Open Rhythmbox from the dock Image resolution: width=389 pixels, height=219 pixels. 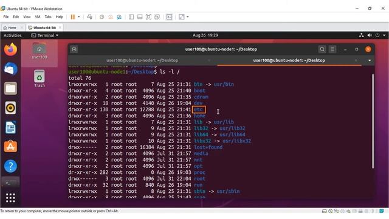[x=10, y=108]
